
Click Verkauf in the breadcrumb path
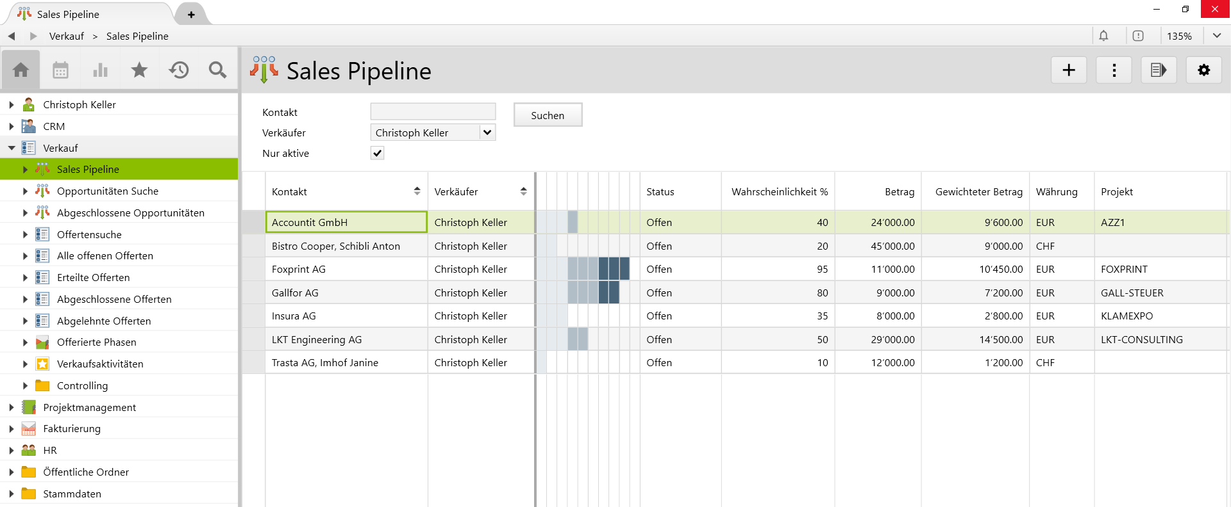(x=67, y=36)
